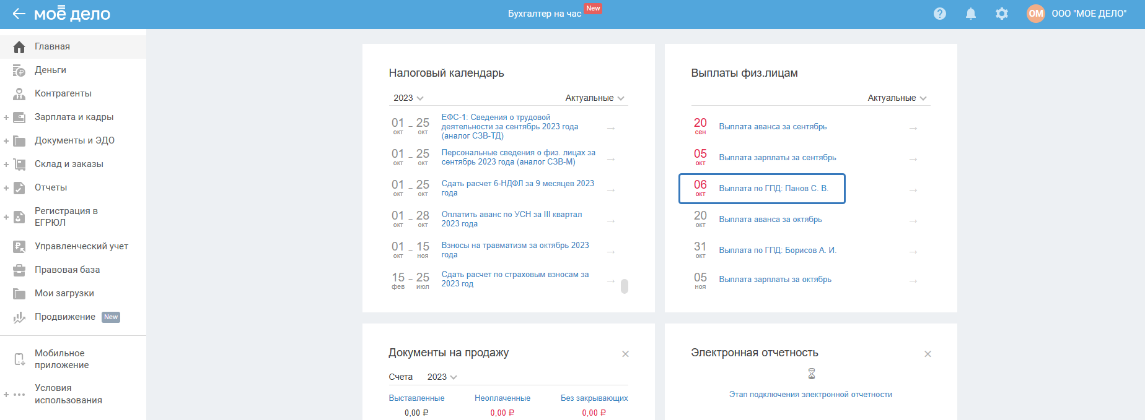This screenshot has height=420, width=1145.
Task: Click the OM user avatar
Action: (1036, 14)
